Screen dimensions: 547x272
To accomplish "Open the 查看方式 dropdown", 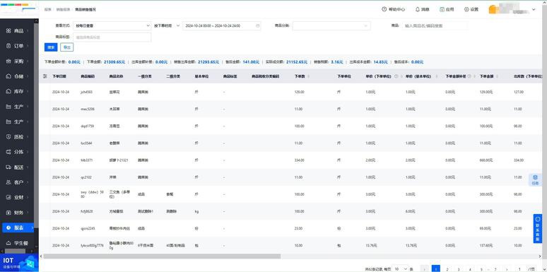I will click(x=112, y=26).
